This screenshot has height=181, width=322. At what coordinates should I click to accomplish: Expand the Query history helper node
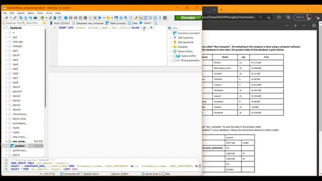coord(171,51)
